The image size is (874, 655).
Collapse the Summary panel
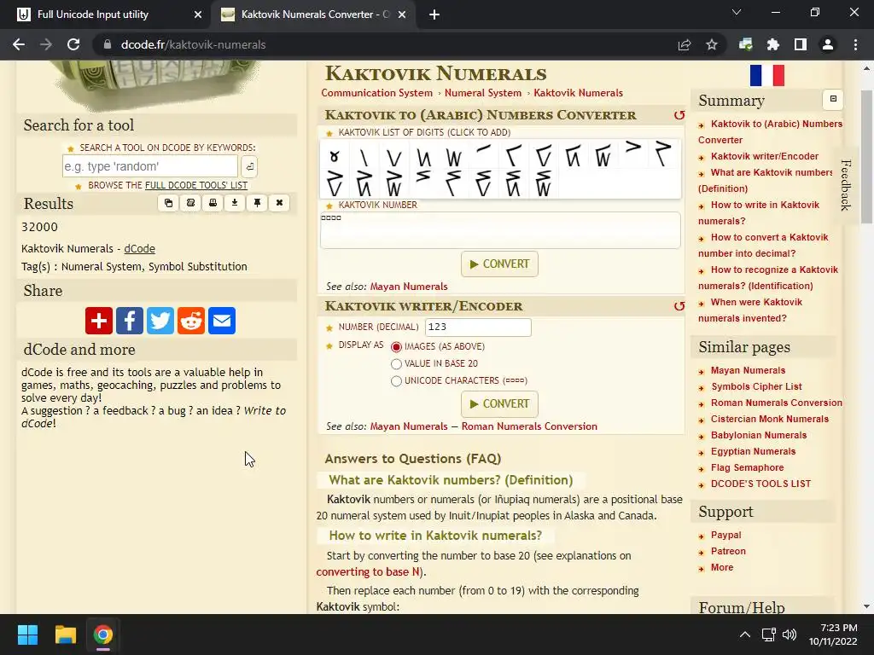tap(833, 99)
